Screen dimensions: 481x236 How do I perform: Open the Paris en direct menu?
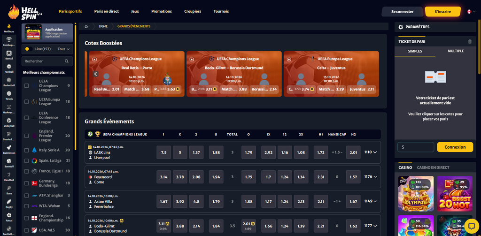tap(107, 11)
